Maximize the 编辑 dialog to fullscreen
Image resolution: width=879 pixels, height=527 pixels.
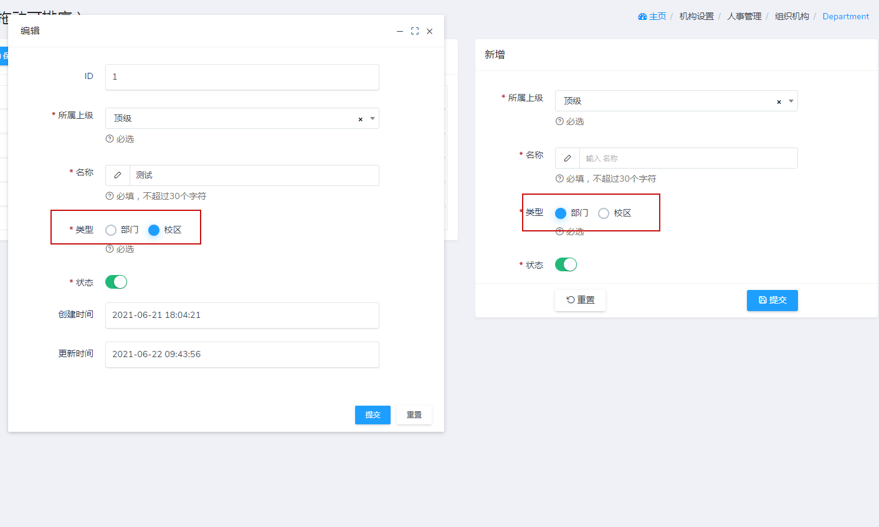[x=415, y=31]
